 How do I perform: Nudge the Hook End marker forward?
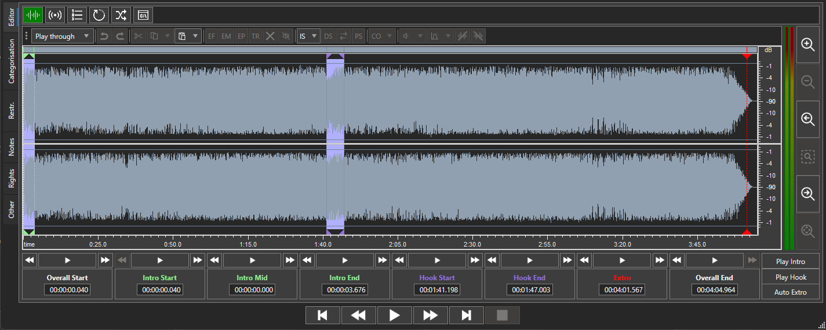(x=567, y=261)
